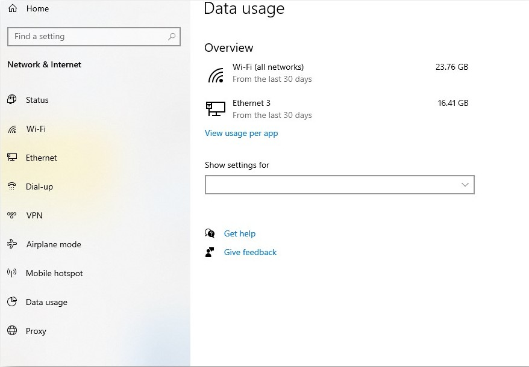Screen dimensions: 529x367
Task: Open the Give feedback link
Action: pyautogui.click(x=250, y=253)
